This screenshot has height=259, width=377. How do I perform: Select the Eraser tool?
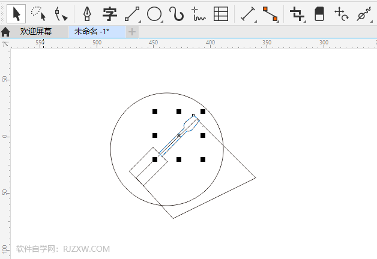319,14
